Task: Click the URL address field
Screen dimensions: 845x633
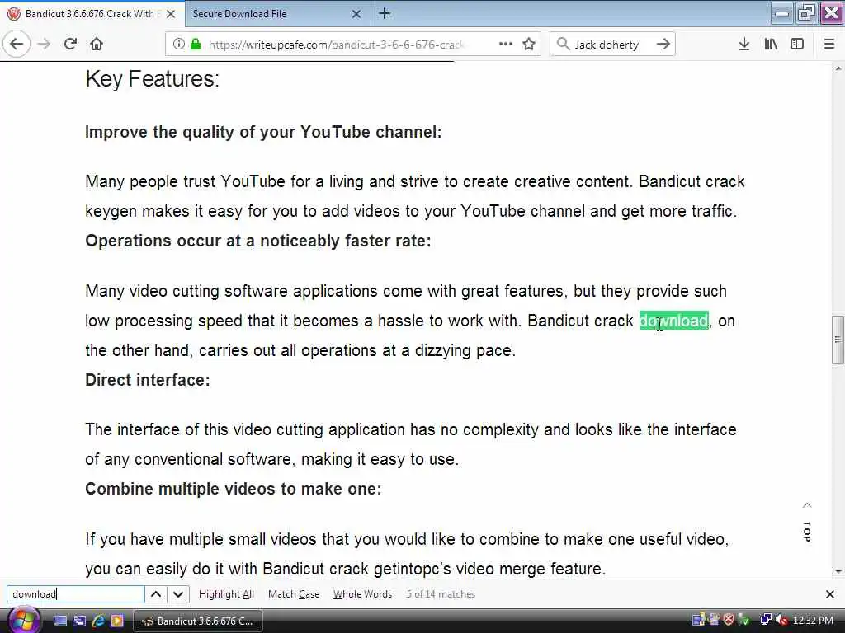Action: click(336, 45)
